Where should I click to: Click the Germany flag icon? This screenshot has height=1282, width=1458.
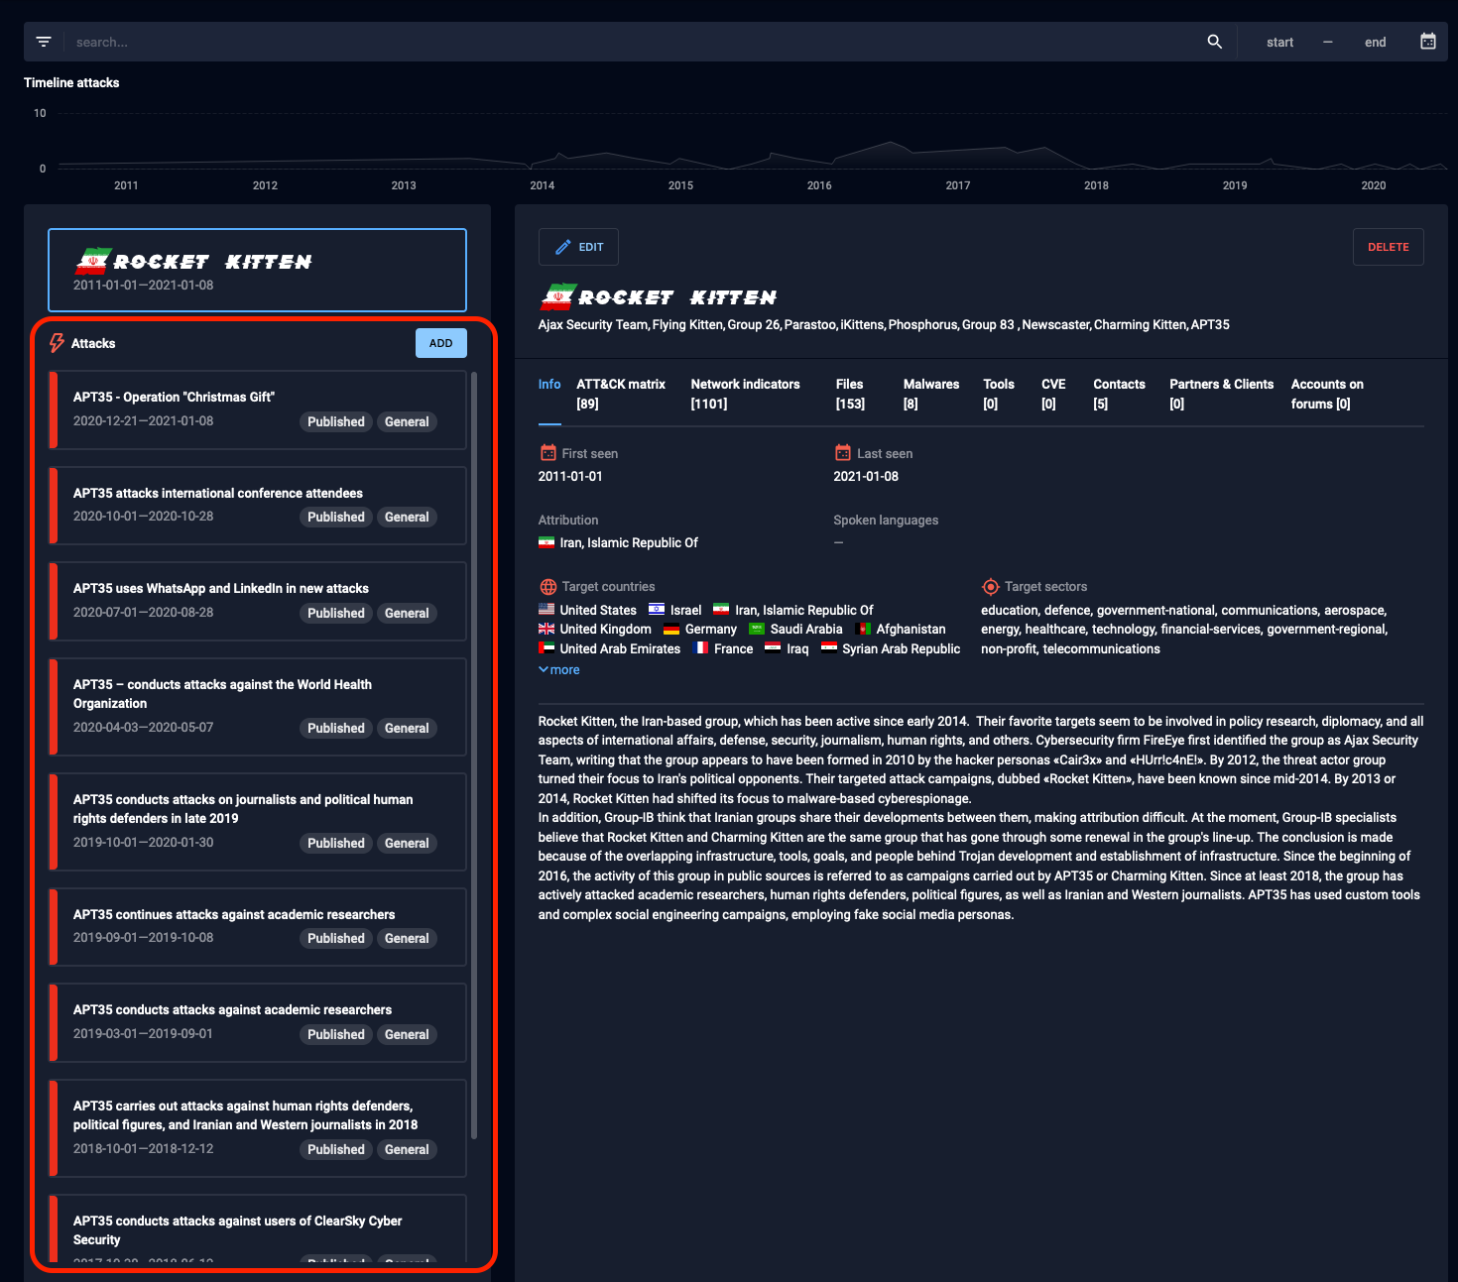click(671, 629)
